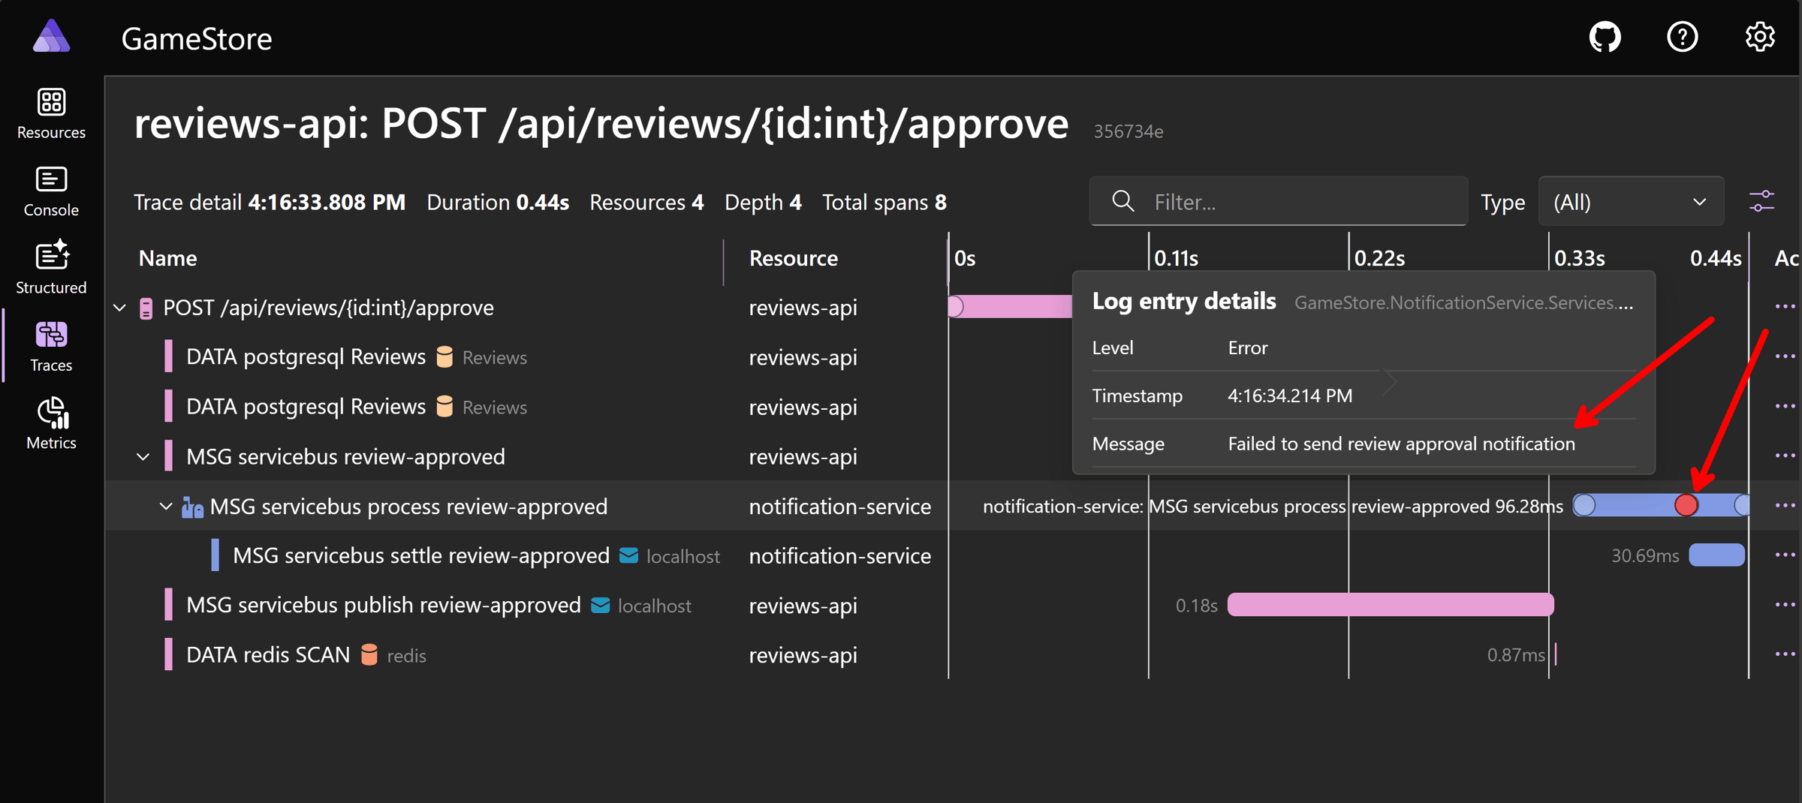The image size is (1802, 803).
Task: Collapse the POST /api/reviews approve span
Action: [120, 308]
